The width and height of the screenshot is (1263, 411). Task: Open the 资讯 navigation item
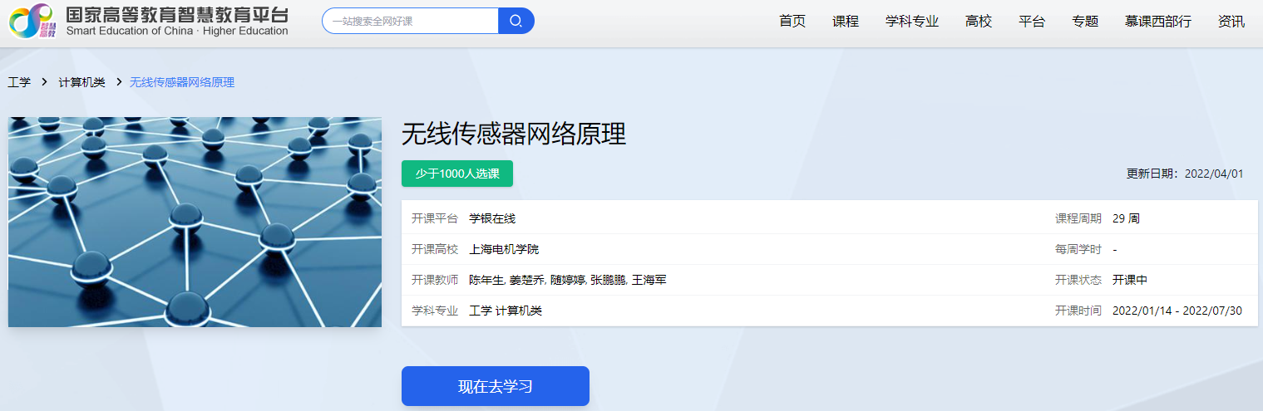(1231, 22)
